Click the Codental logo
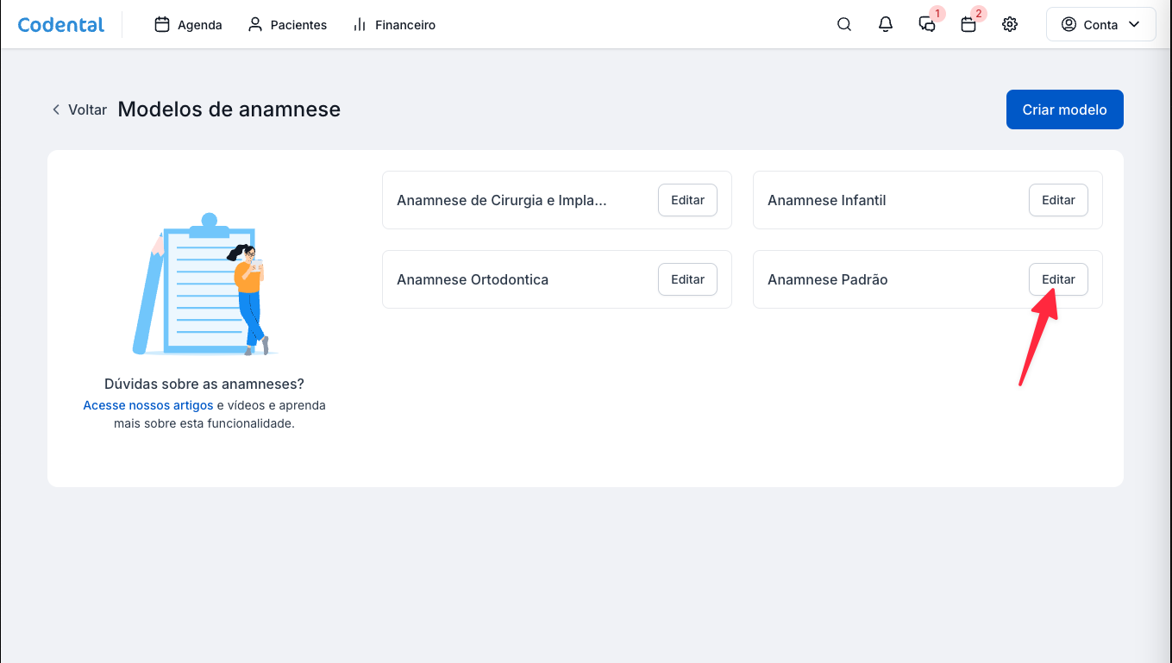The width and height of the screenshot is (1172, 663). tap(61, 25)
